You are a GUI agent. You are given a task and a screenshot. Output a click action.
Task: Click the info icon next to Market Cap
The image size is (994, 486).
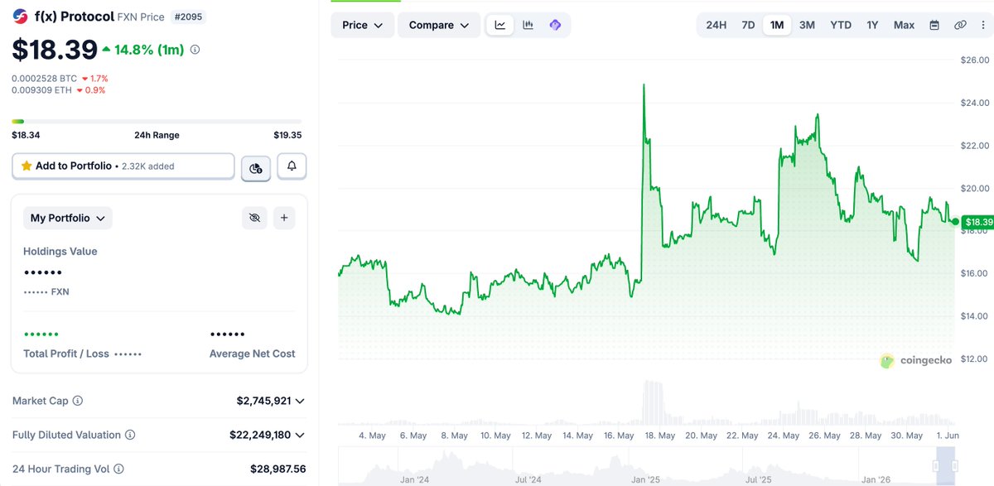click(78, 401)
